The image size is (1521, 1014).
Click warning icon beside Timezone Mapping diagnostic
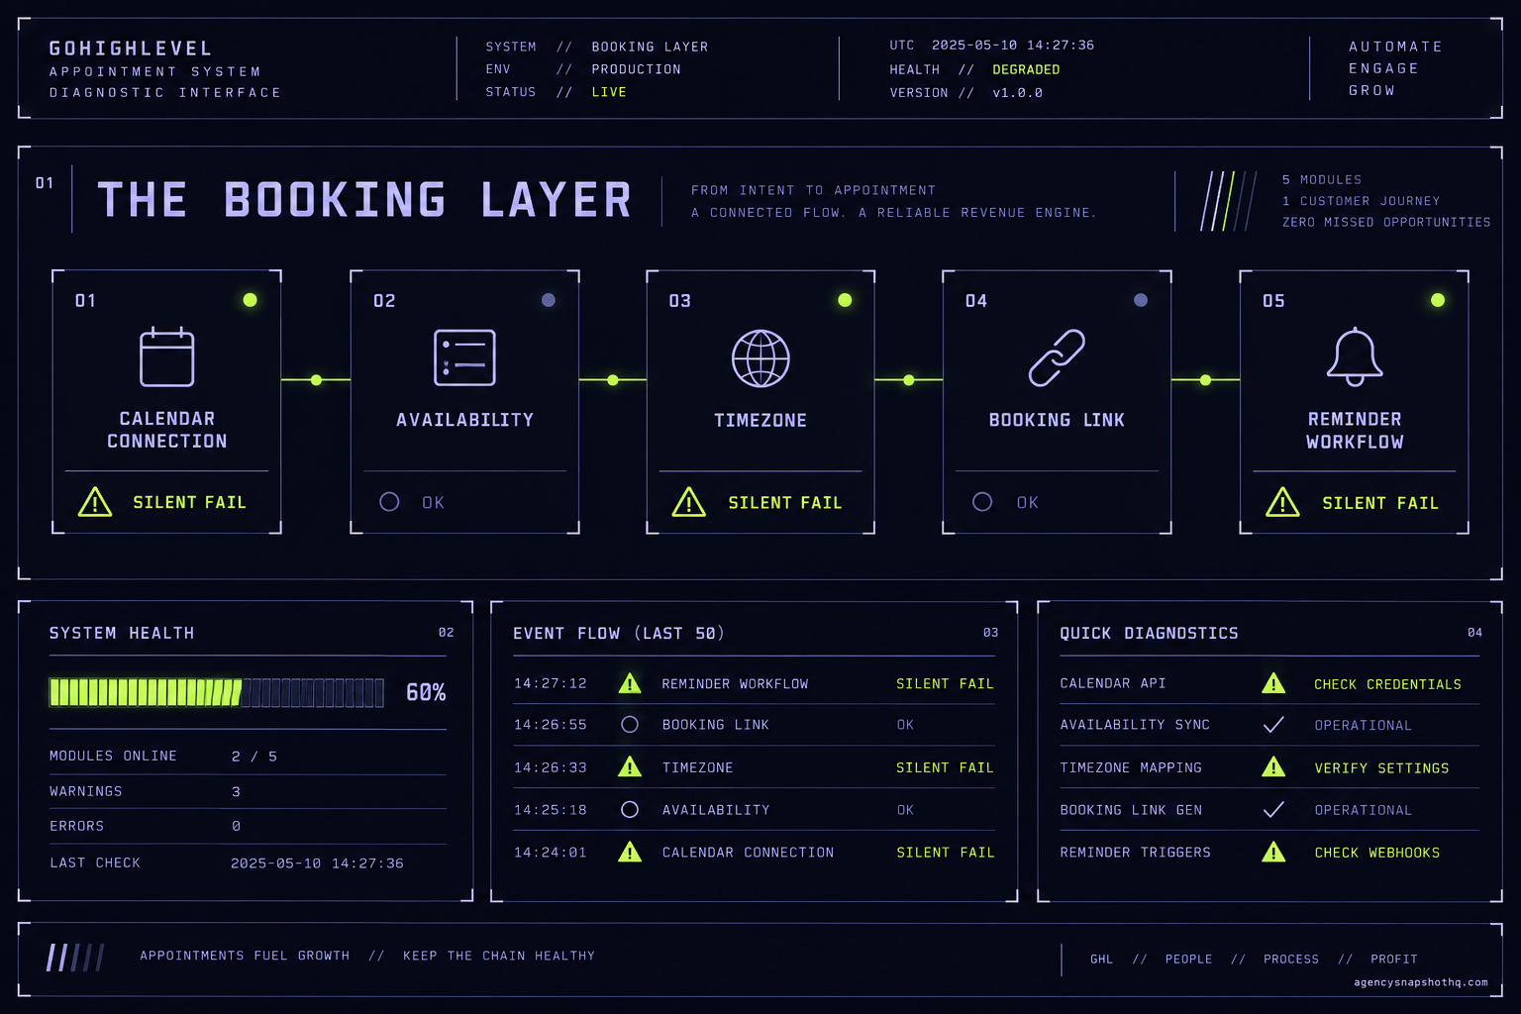coord(1273,766)
